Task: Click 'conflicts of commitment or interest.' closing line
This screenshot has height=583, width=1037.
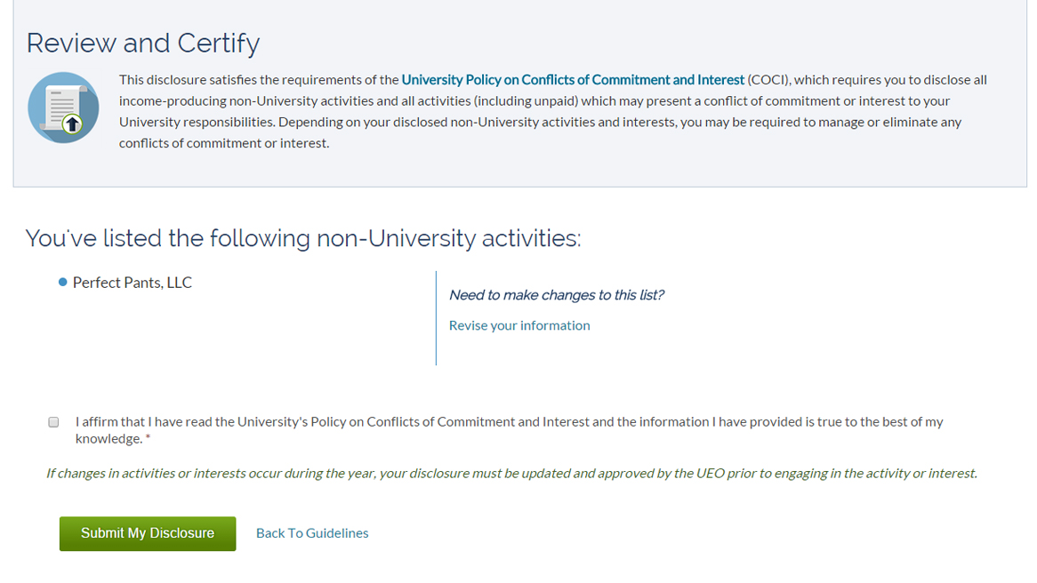Action: (224, 143)
